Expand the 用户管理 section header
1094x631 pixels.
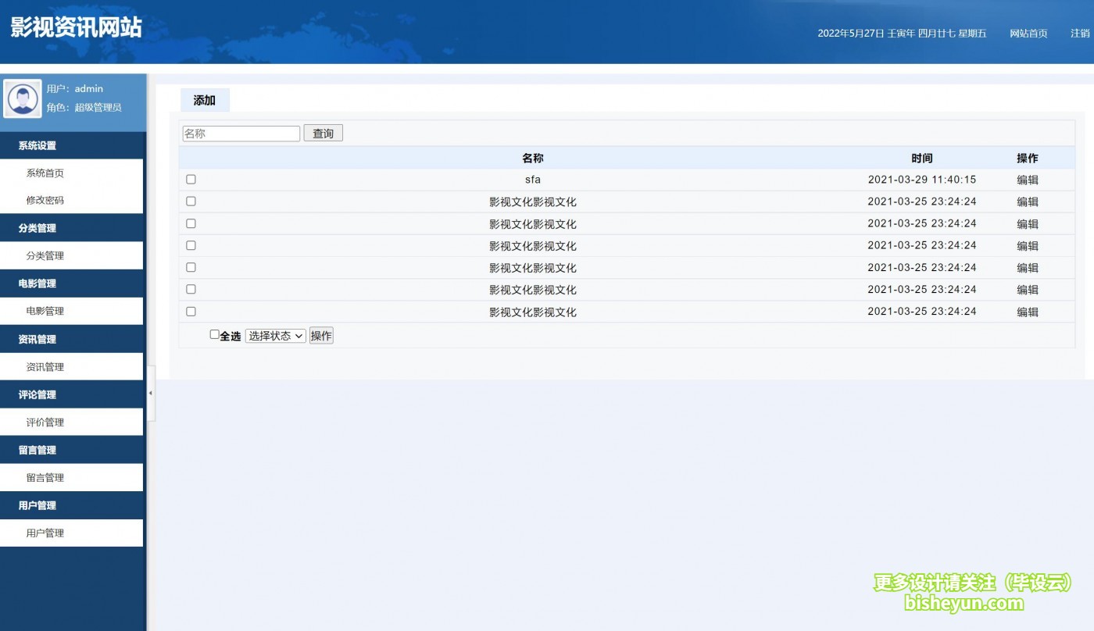tap(72, 505)
